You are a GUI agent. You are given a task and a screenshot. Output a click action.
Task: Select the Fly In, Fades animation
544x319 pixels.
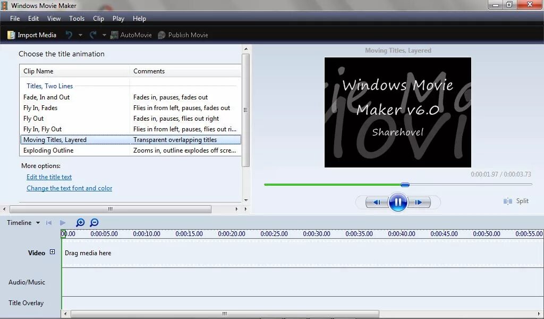tap(130, 108)
